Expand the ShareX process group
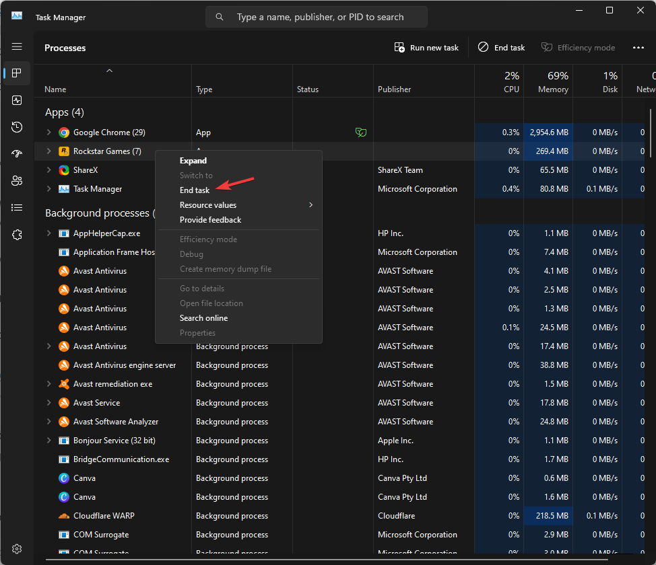656x565 pixels. 49,170
